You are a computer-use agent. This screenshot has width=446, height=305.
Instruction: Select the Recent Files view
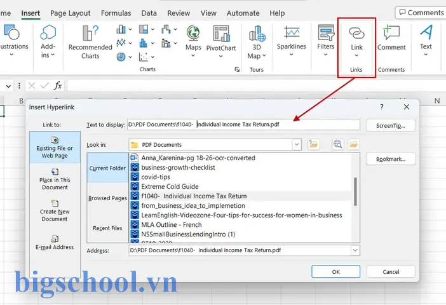click(x=107, y=228)
